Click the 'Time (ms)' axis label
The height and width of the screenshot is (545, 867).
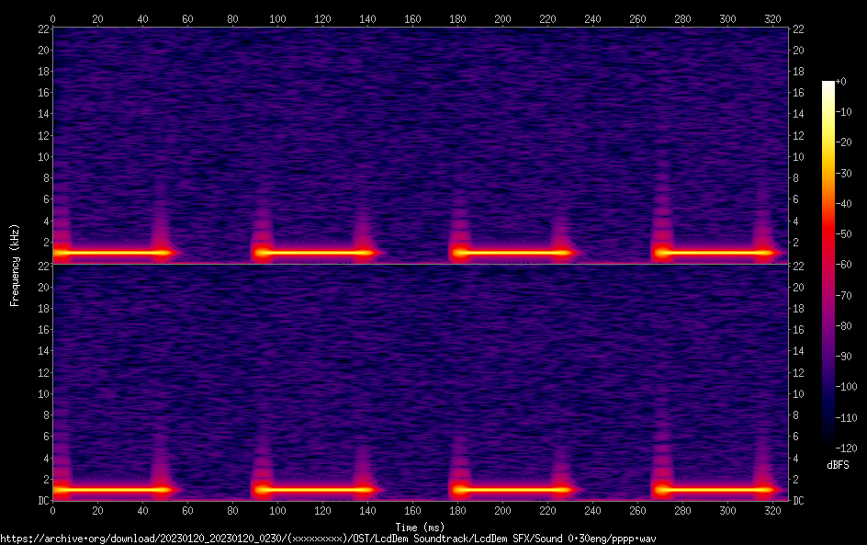tap(420, 527)
